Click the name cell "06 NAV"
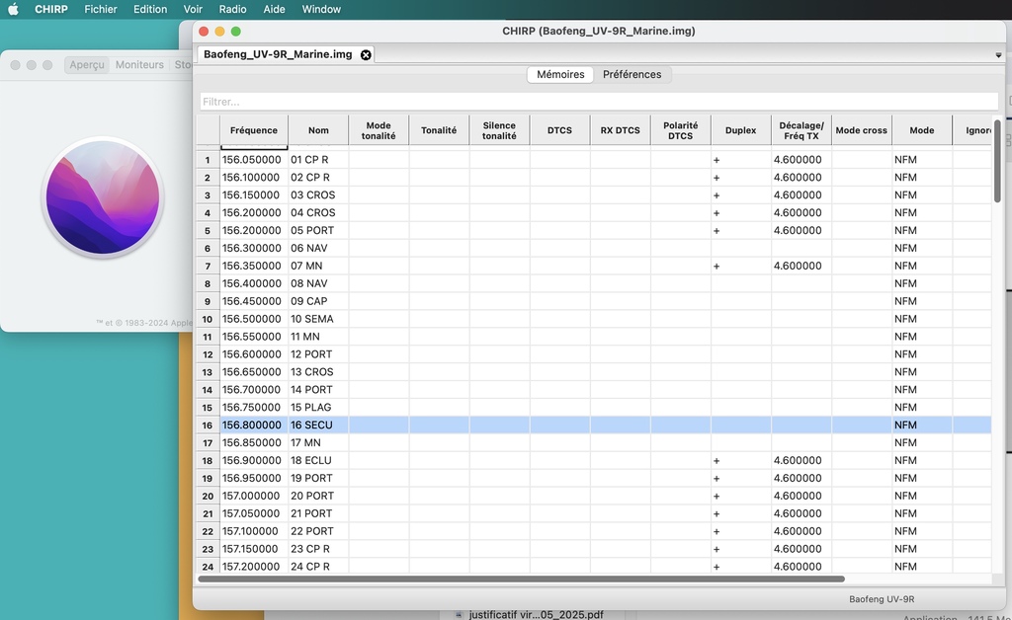Viewport: 1012px width, 620px height. coord(318,248)
